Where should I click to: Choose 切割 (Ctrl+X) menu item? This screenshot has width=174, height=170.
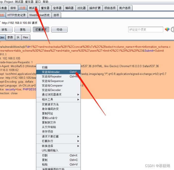click(58, 155)
